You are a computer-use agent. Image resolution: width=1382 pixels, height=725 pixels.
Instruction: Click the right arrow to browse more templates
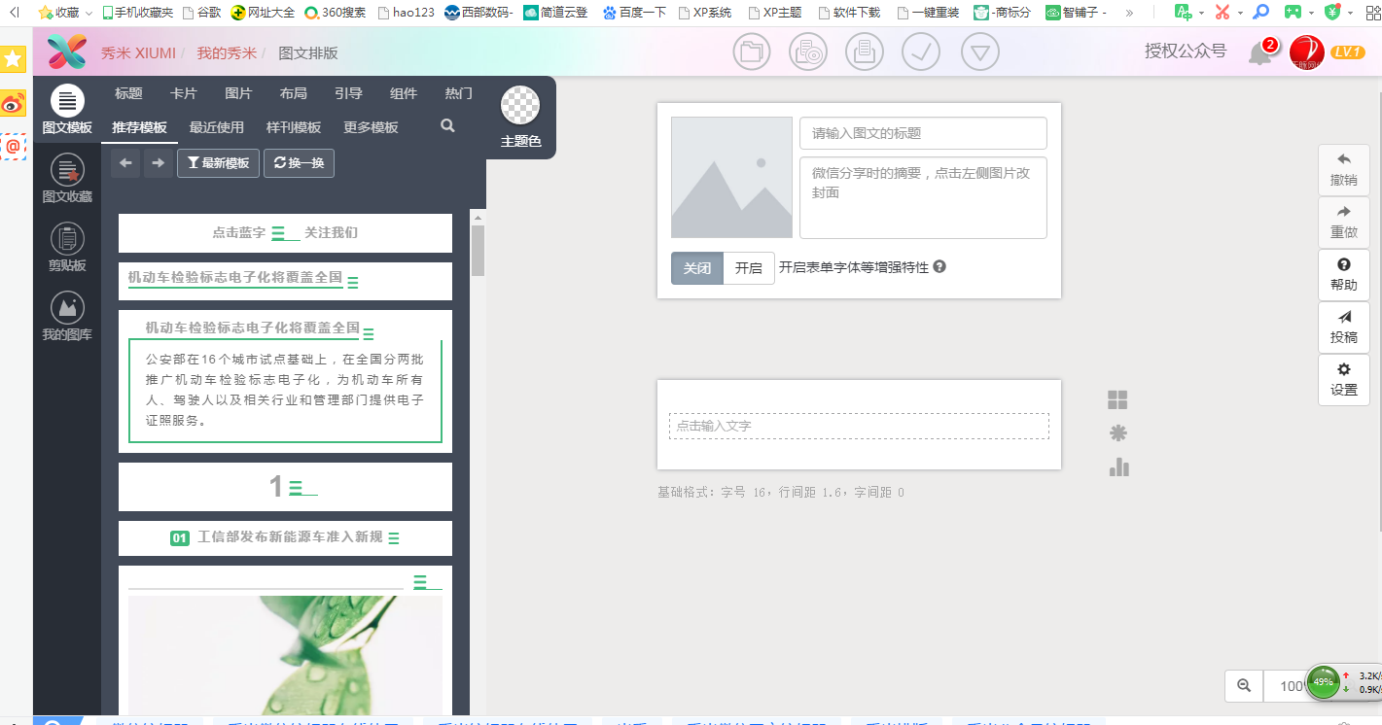pos(158,163)
